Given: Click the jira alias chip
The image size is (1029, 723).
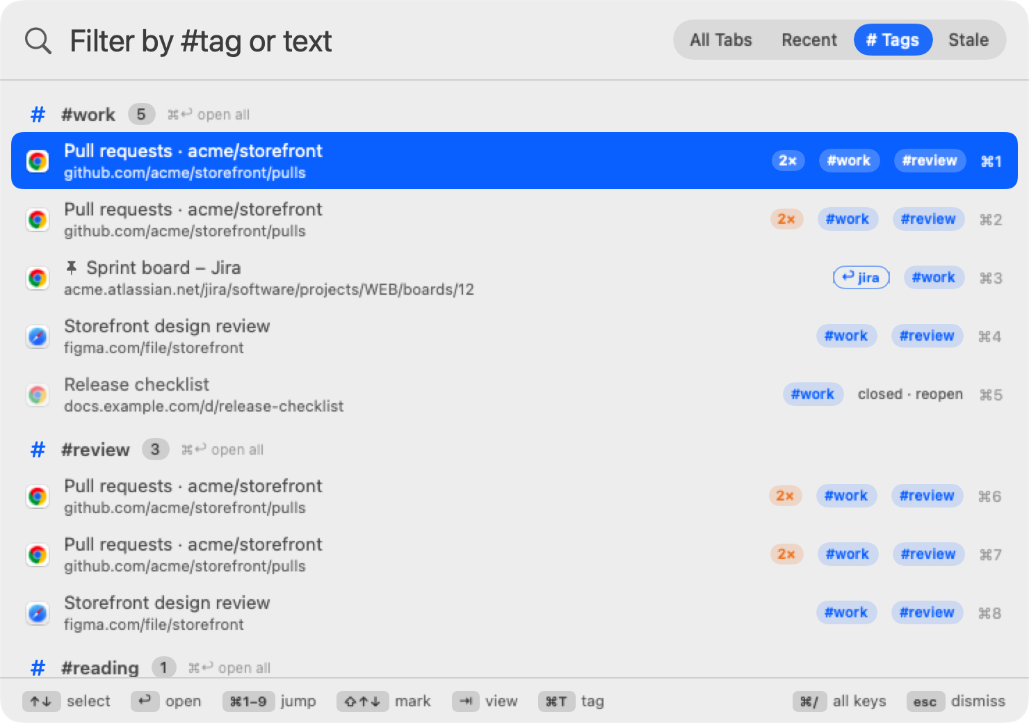Looking at the screenshot, I should pos(861,277).
